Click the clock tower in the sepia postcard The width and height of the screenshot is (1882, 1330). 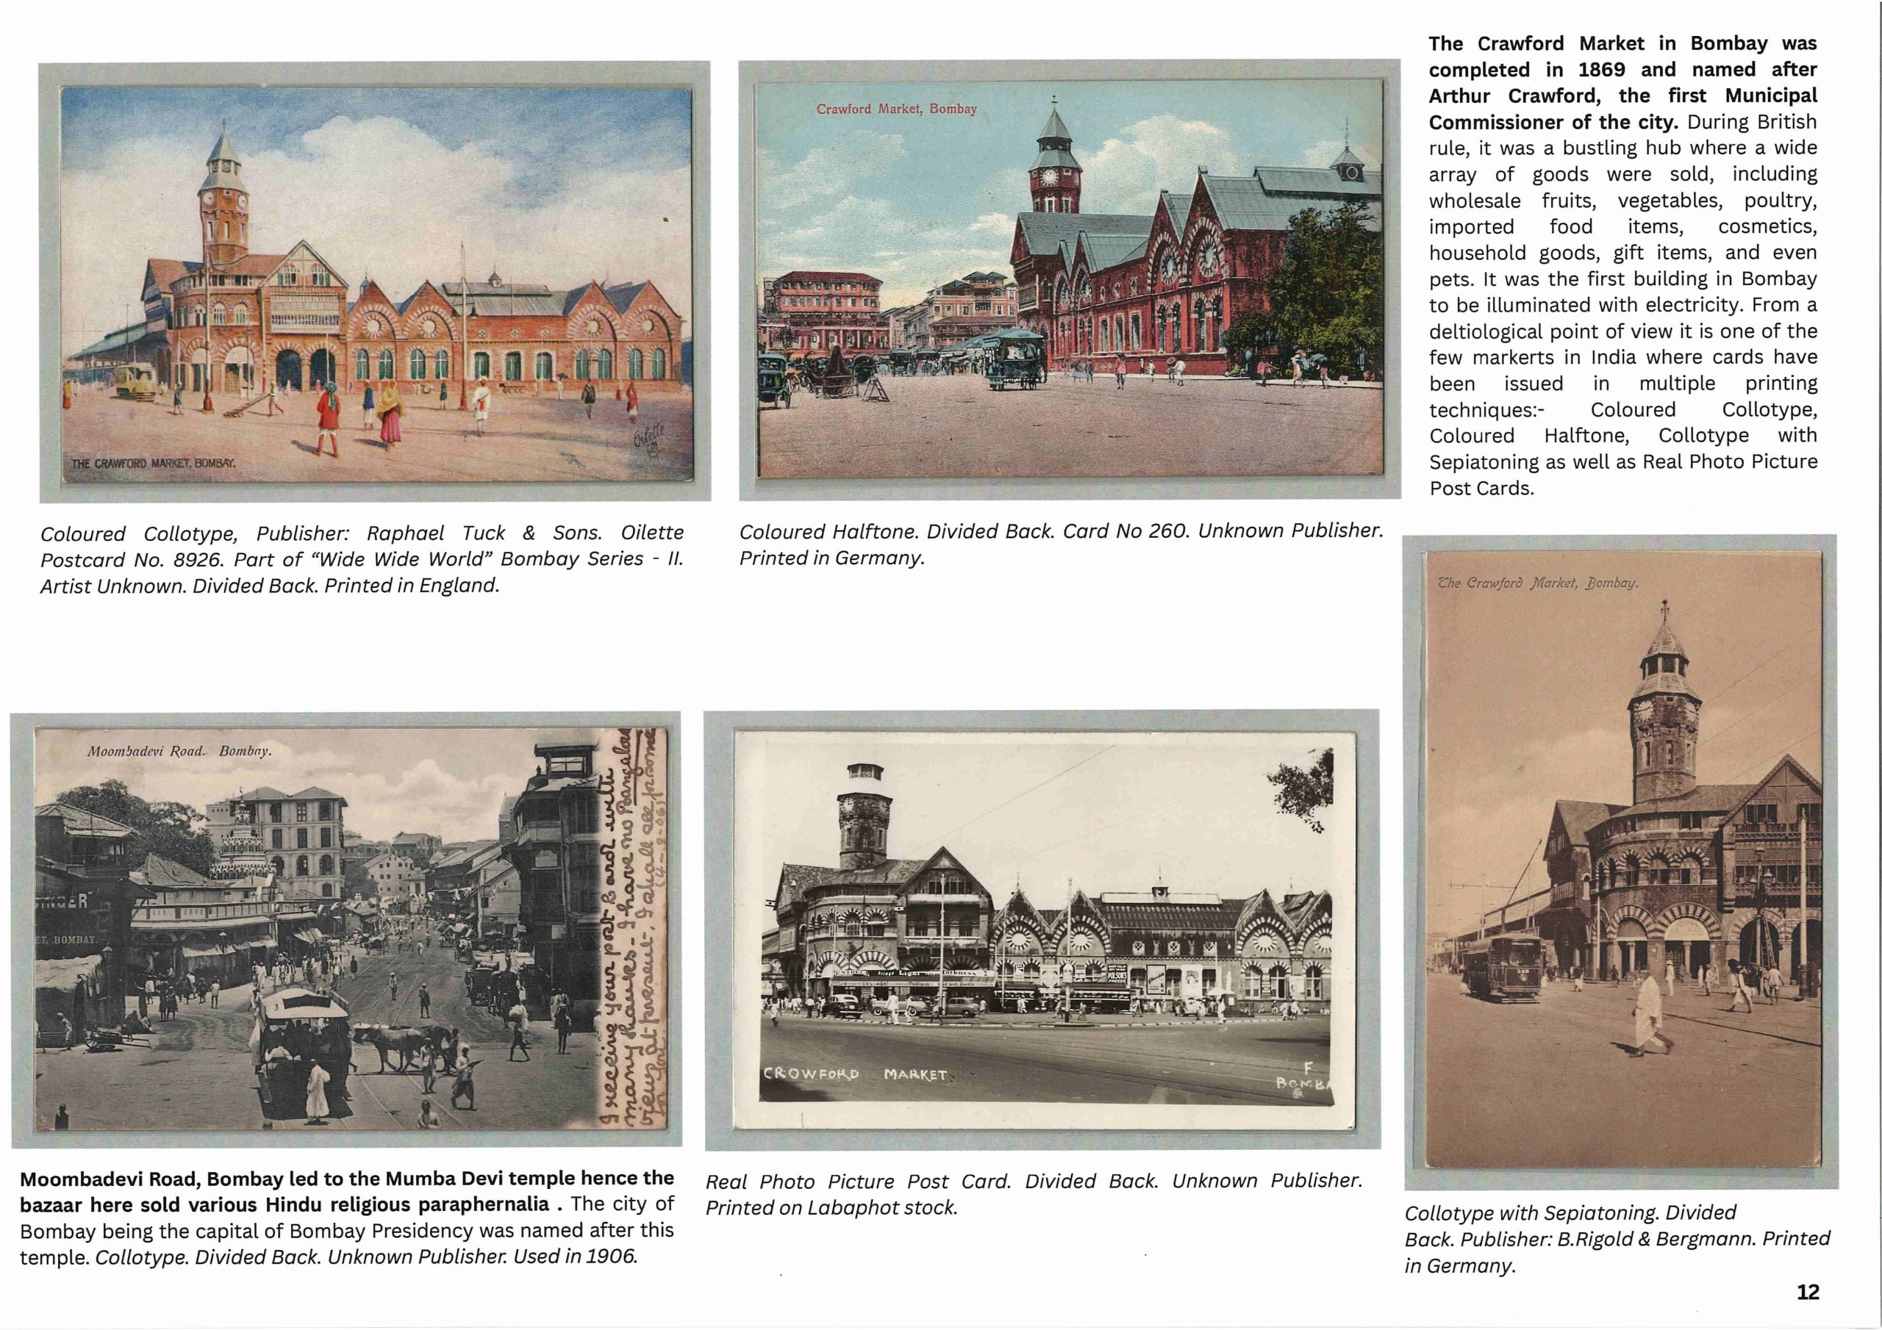(x=1664, y=713)
